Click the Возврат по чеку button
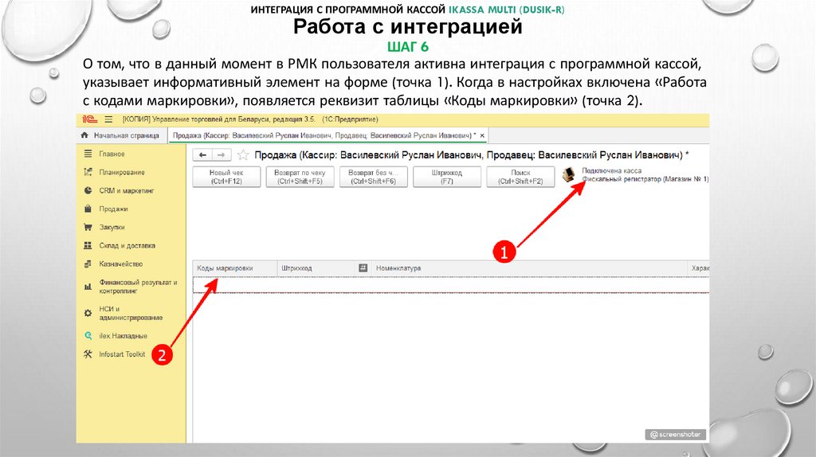The width and height of the screenshot is (816, 457). 300,177
